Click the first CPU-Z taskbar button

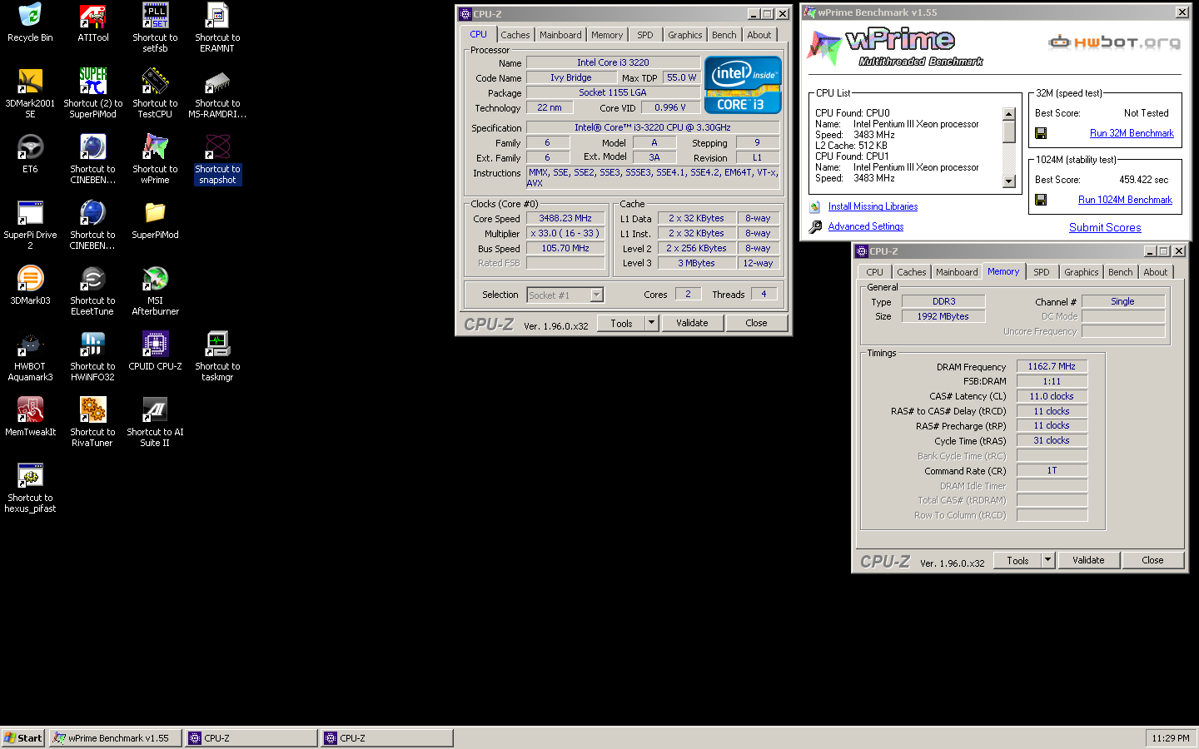tap(251, 738)
